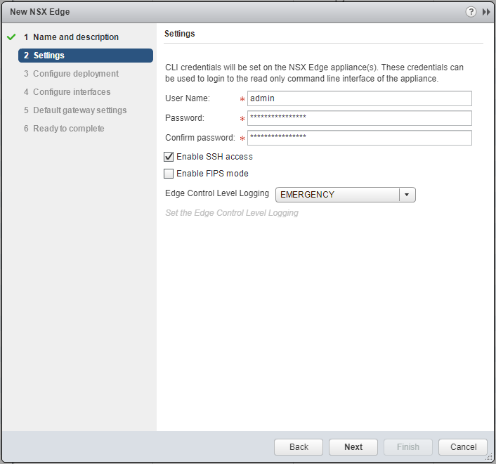Click the help question mark icon

(x=470, y=12)
